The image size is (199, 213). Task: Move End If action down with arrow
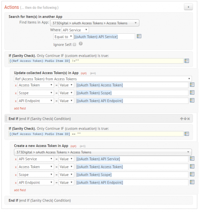pos(185,119)
